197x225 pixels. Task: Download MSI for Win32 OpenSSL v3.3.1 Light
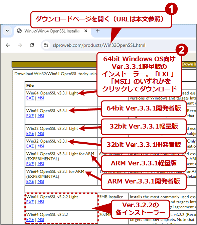(41, 134)
